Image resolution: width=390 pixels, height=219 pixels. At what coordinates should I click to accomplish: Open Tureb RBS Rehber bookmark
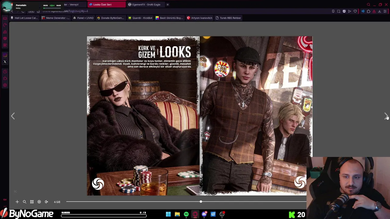point(228,18)
